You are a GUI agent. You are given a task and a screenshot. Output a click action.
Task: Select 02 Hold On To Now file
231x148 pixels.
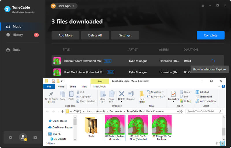point(138,128)
